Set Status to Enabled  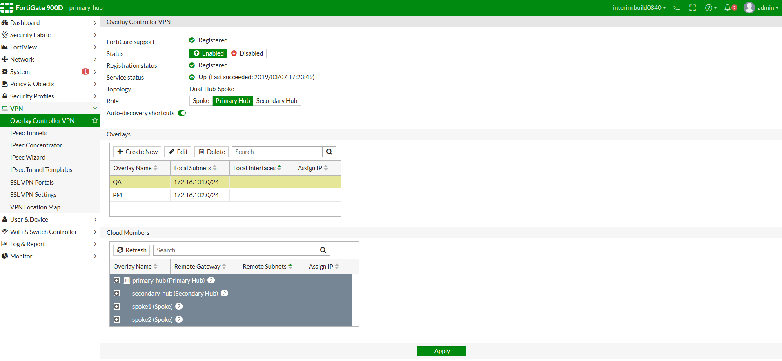click(x=208, y=53)
